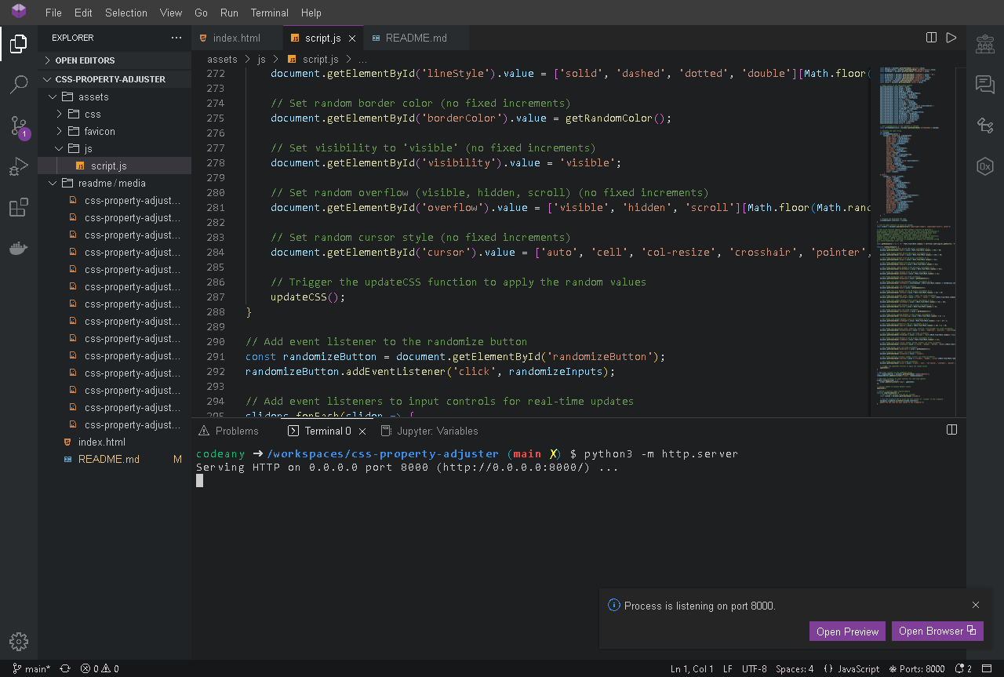Viewport: 1004px width, 677px height.
Task: Open the Run and Debug view
Action: coord(19,166)
